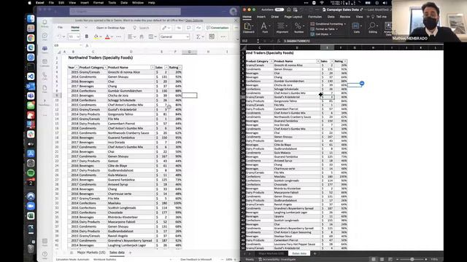Click Open in Desktop App button

[110, 28]
